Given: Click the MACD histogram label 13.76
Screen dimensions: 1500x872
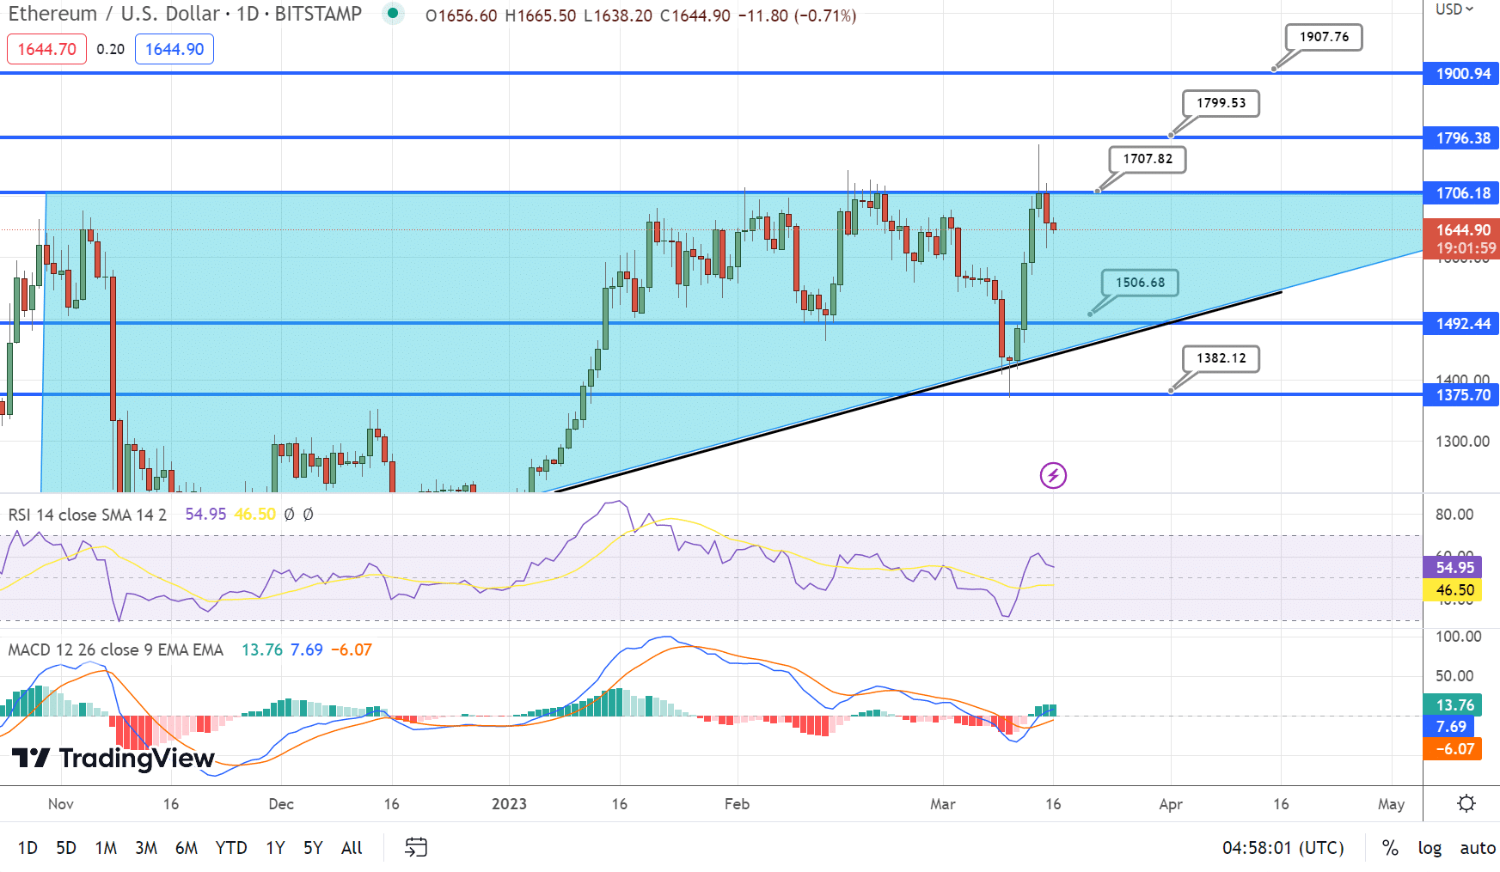Looking at the screenshot, I should point(1454,705).
